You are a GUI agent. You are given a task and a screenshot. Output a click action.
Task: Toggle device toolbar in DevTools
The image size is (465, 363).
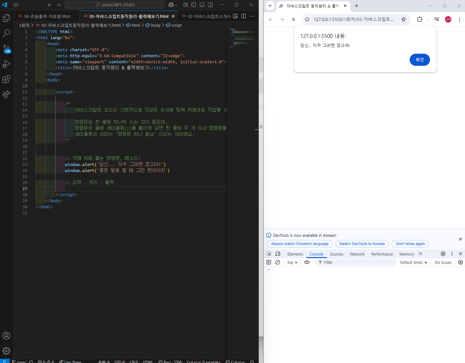pyautogui.click(x=278, y=254)
